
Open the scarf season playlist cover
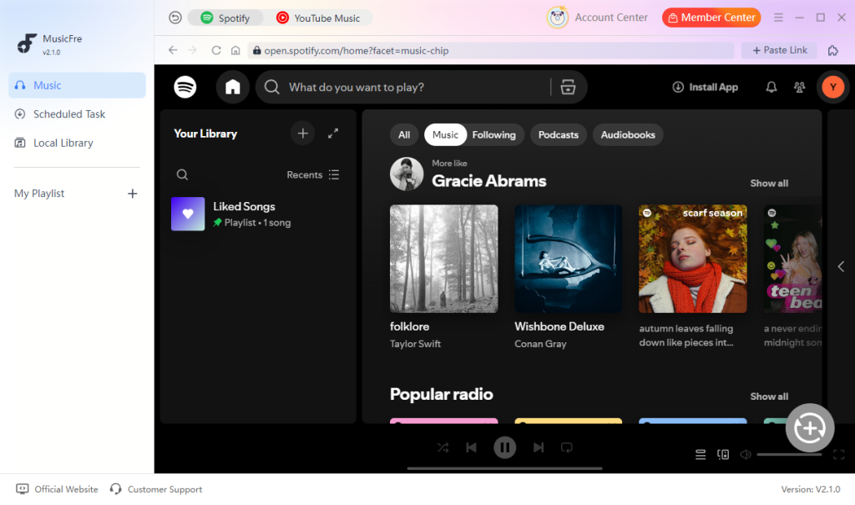(x=693, y=259)
